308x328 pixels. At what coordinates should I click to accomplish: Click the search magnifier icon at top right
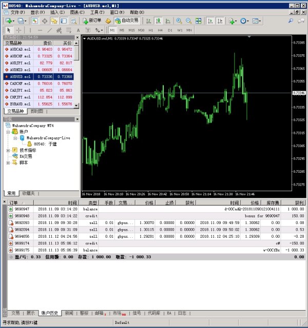291,20
